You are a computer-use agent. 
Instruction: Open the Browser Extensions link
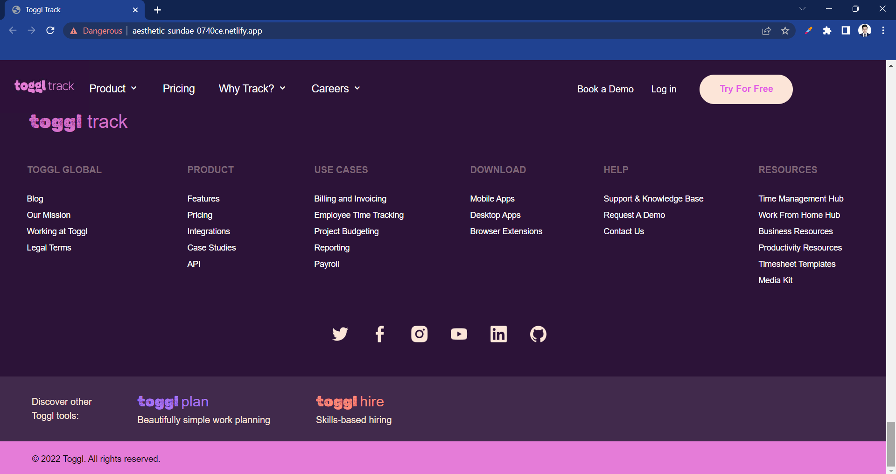pos(506,231)
